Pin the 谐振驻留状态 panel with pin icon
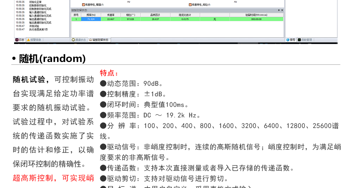The width and height of the screenshot is (352, 188). tap(279, 10)
